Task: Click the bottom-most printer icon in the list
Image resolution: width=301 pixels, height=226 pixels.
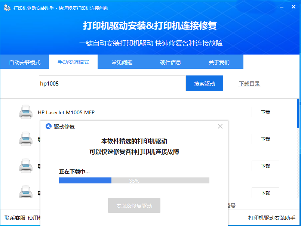Action: [x=25, y=192]
